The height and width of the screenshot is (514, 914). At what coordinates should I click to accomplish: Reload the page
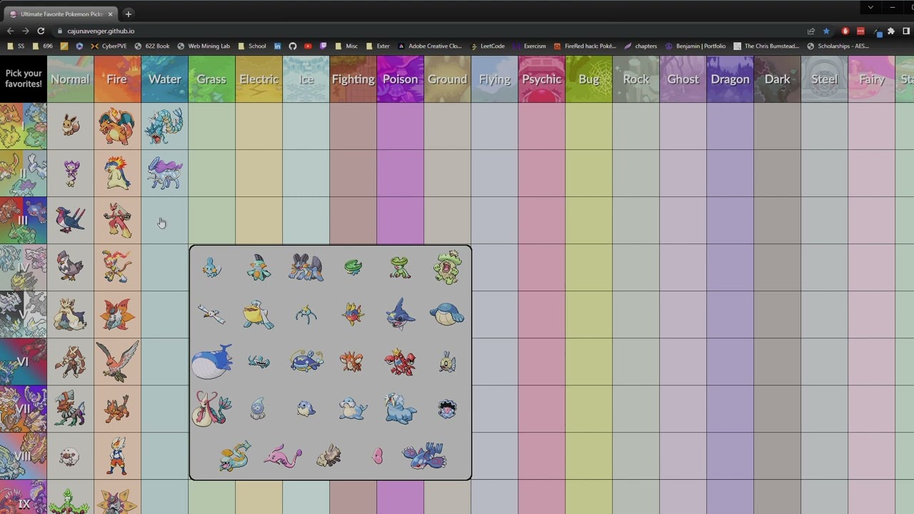41,31
